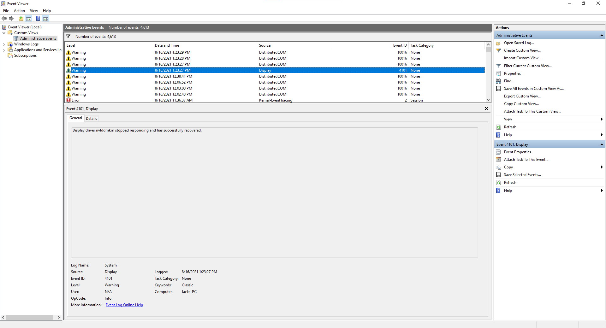Click the Create Custom View funnel icon
Image resolution: width=606 pixels, height=328 pixels.
tap(498, 50)
